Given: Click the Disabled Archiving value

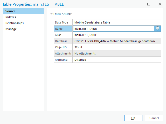Looking at the screenshot, I should (x=80, y=60).
